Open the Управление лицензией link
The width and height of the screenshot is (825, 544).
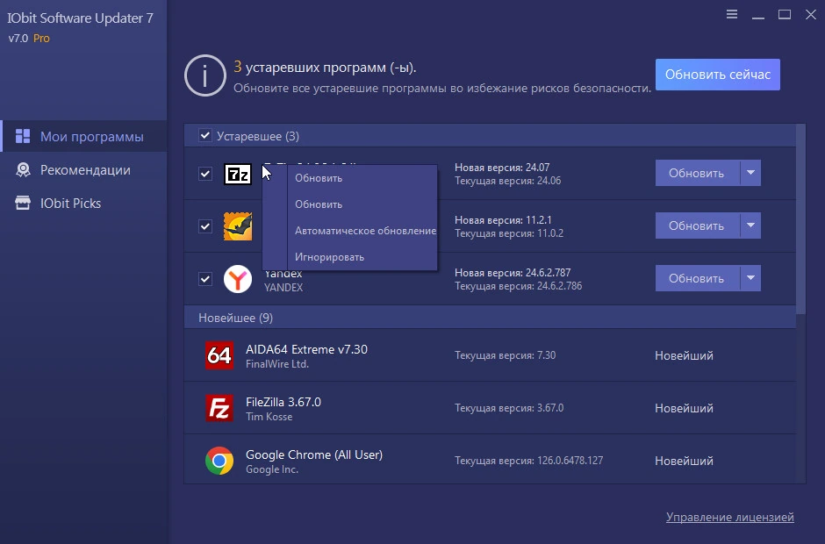pyautogui.click(x=729, y=517)
